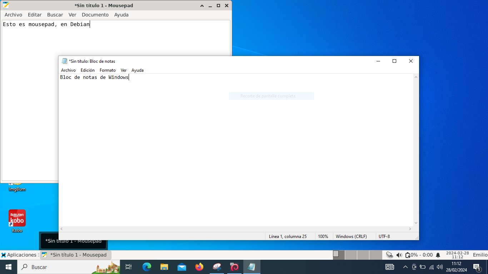Image resolution: width=488 pixels, height=274 pixels.
Task: Open Windows battery power tray icon
Action: coord(423,267)
